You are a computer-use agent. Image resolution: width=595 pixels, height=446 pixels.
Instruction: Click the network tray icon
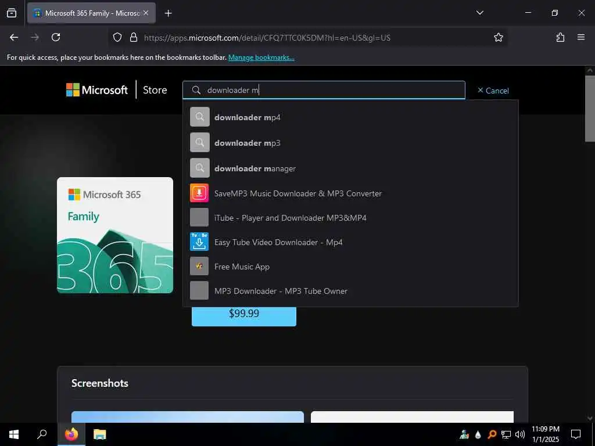506,434
